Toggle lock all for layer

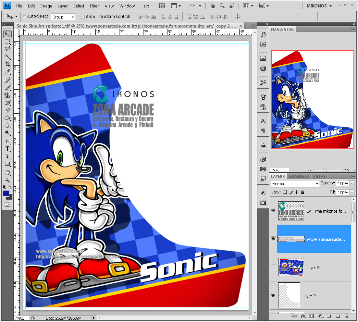[302, 192]
